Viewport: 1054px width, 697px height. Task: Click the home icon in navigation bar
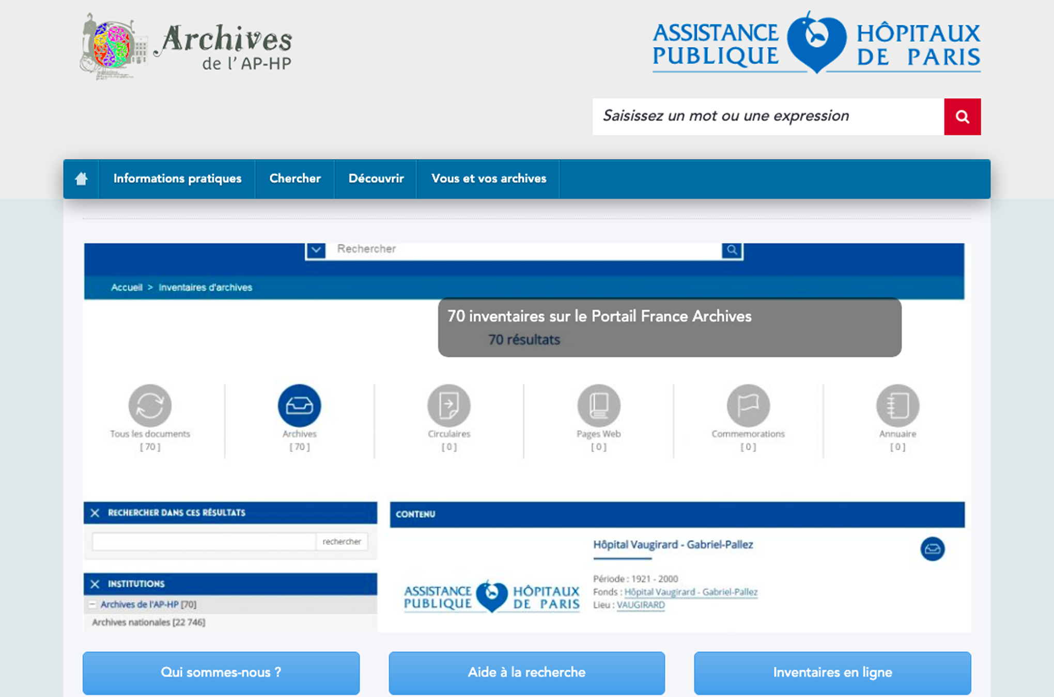tap(81, 179)
